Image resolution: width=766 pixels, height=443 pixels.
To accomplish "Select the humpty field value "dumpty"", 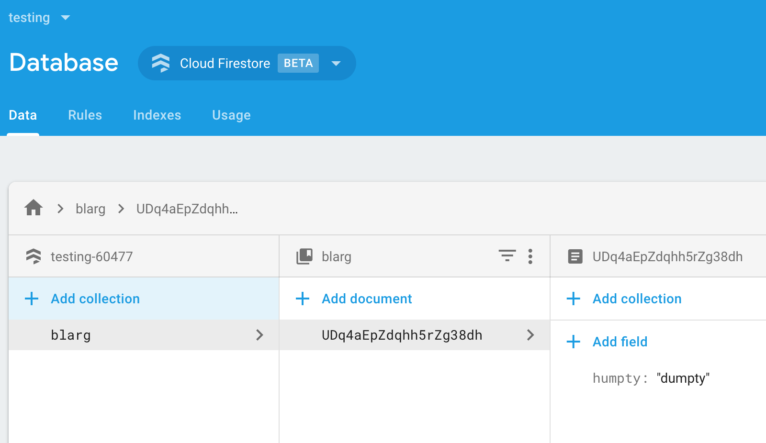I will pyautogui.click(x=683, y=378).
